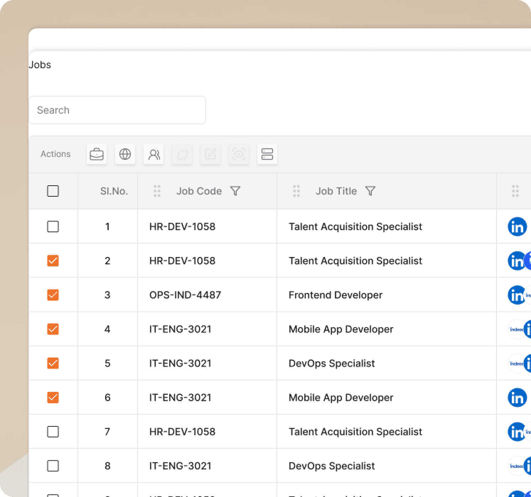Screen dimensions: 531x497
Task: Check the checkbox for row 7
Action: point(53,431)
